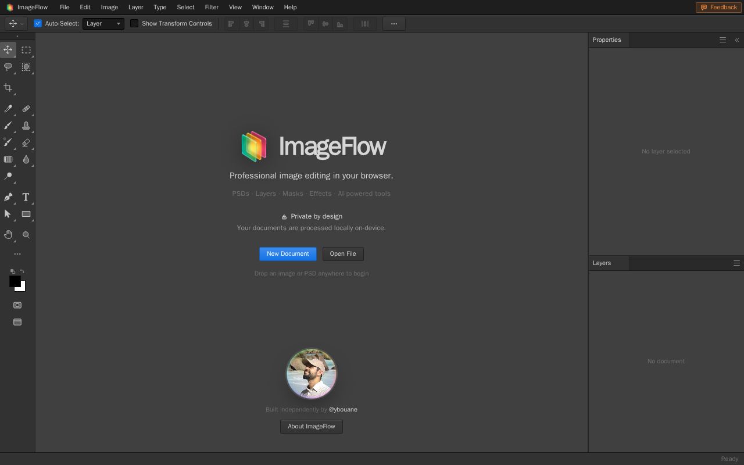The height and width of the screenshot is (465, 744).
Task: Open the Layers panel menu
Action: [736, 263]
